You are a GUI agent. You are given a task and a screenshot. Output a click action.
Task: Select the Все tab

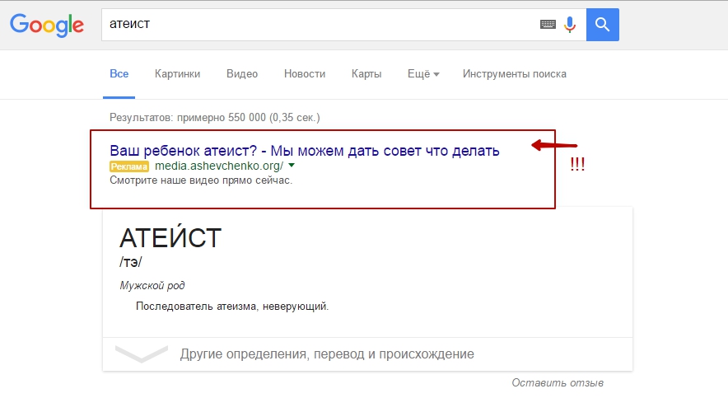coord(119,74)
